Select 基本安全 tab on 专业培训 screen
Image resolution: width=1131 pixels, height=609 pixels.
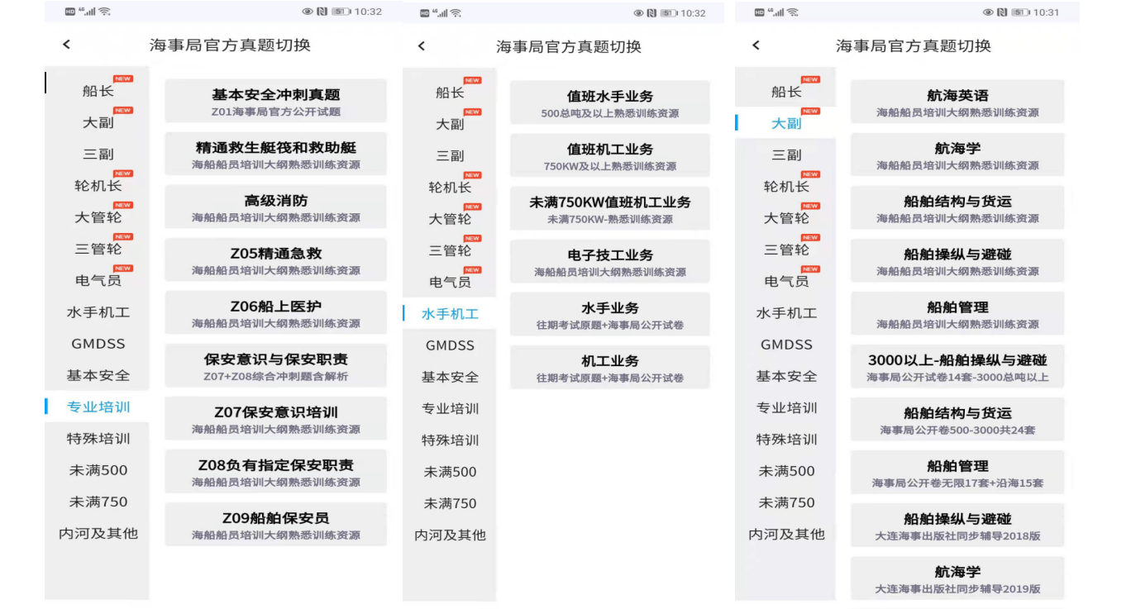(98, 375)
